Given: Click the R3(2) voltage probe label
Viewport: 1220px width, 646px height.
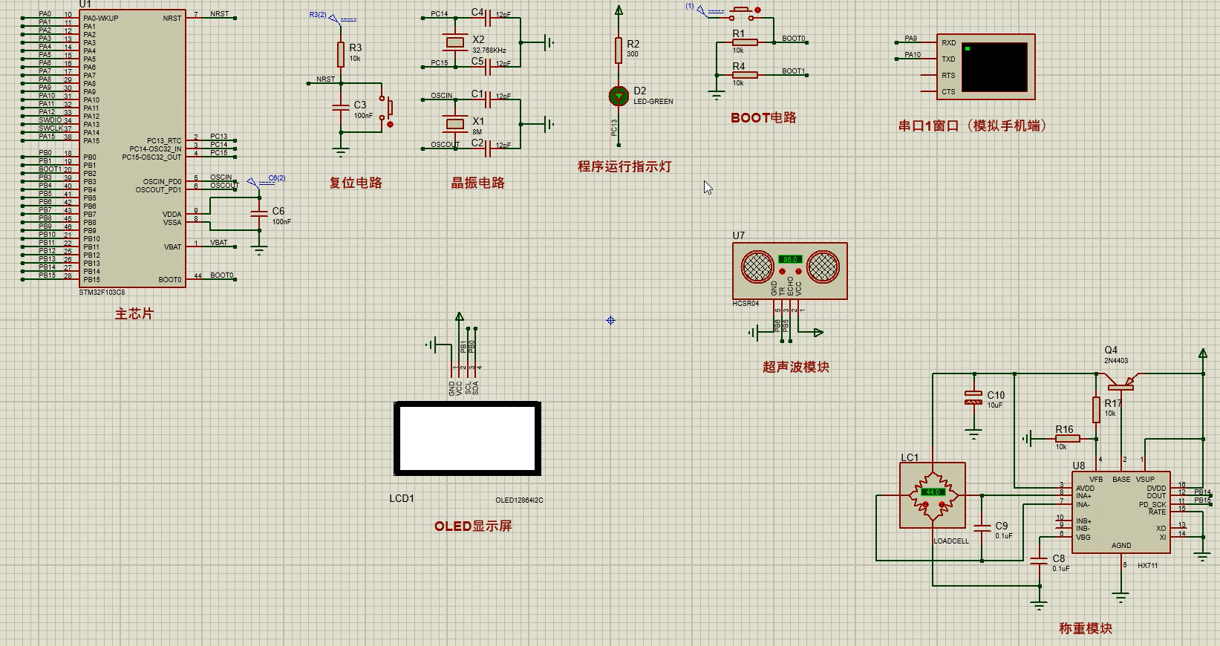Looking at the screenshot, I should 318,15.
